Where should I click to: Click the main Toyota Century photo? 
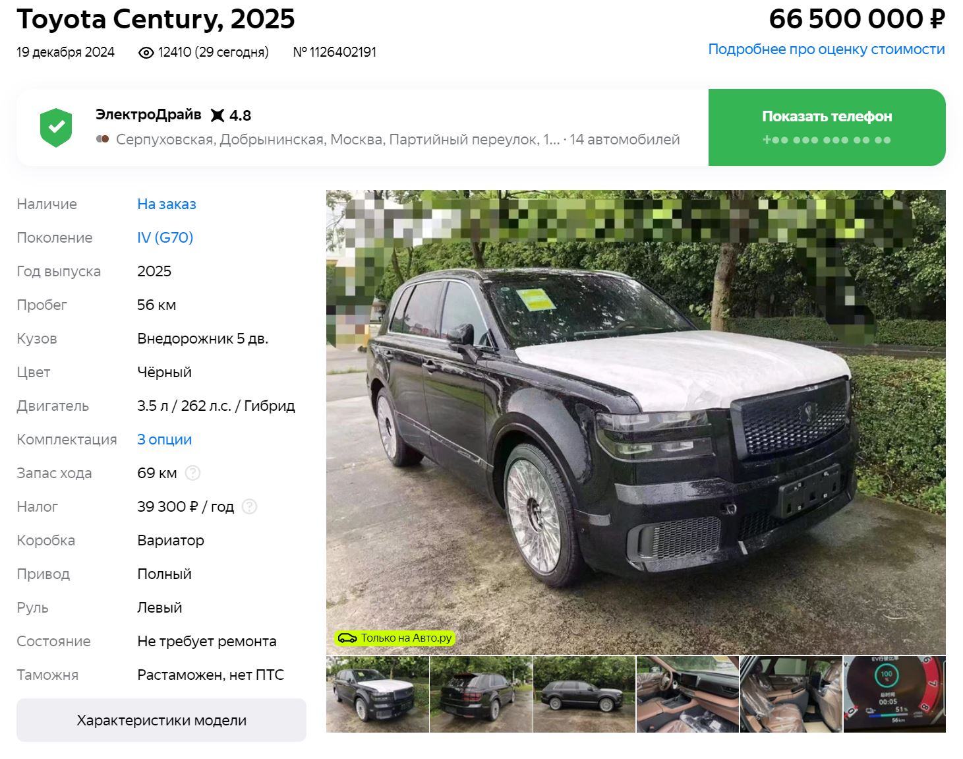[x=636, y=422]
